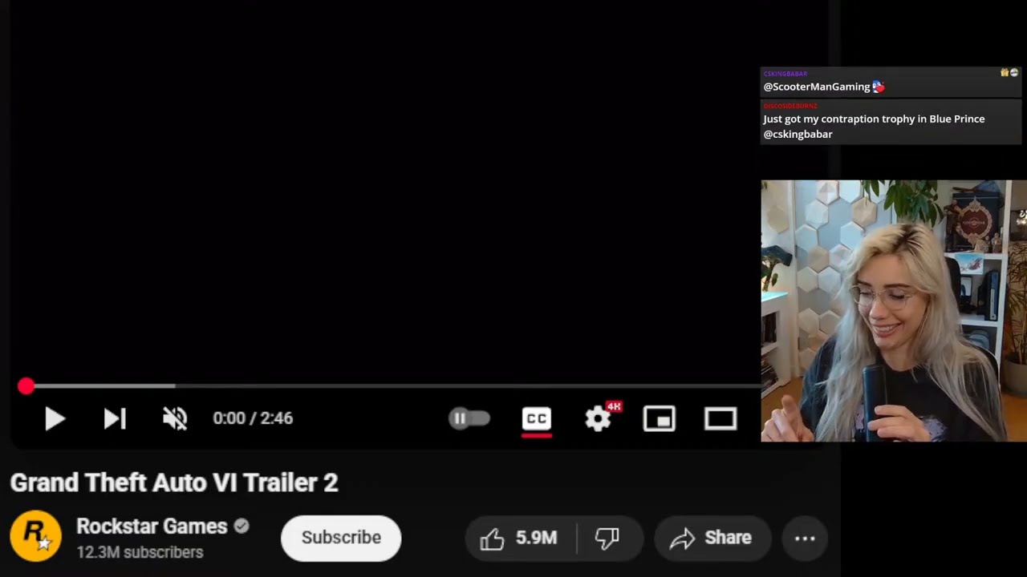Click the 0:00 / 2:46 time display
Screen dimensions: 1027x577
coord(253,418)
